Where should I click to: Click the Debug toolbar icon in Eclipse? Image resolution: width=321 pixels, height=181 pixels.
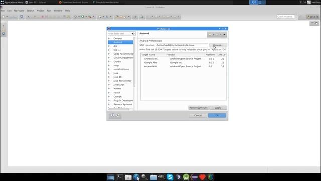pos(76,17)
